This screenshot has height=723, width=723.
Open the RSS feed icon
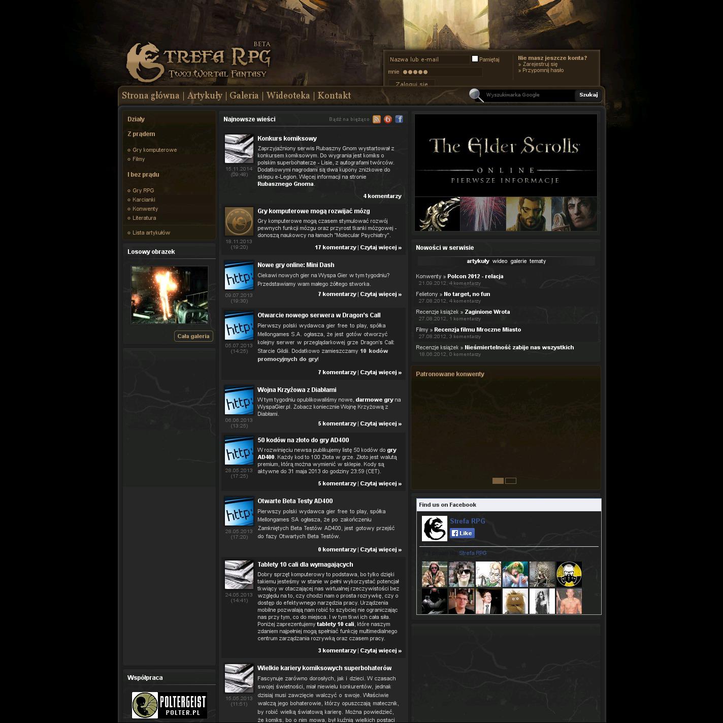pos(376,119)
